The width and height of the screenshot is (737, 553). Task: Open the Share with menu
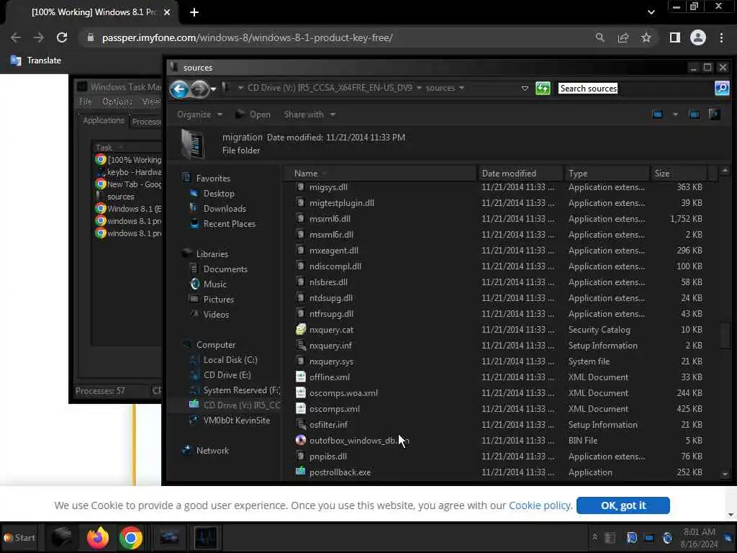[309, 114]
